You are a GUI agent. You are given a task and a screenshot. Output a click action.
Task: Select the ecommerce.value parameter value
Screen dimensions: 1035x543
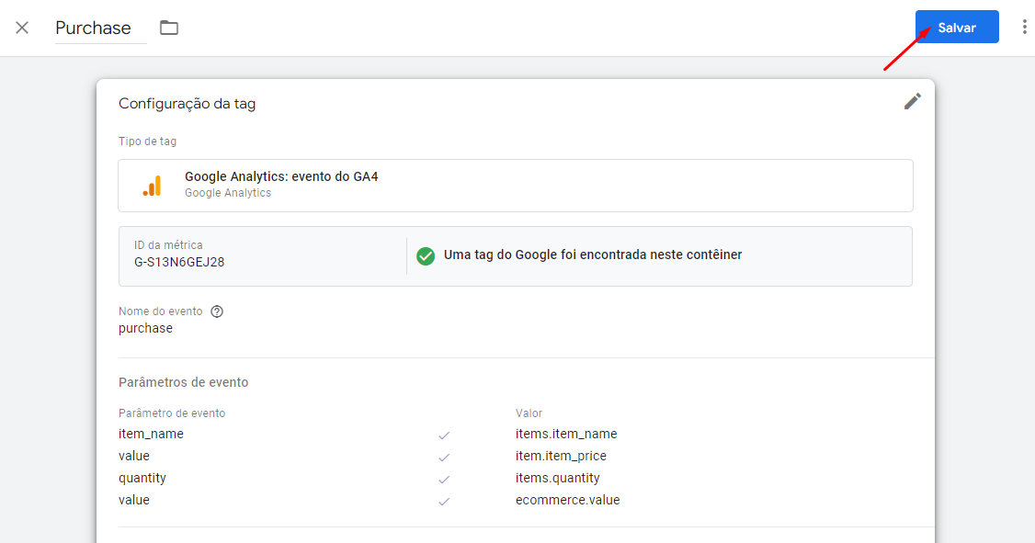pyautogui.click(x=567, y=500)
